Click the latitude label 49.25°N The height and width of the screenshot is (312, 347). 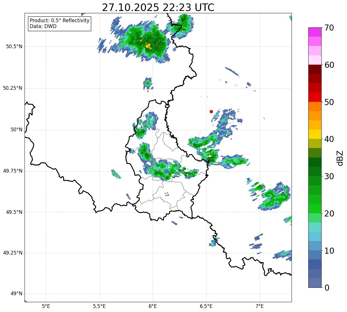pos(13,253)
